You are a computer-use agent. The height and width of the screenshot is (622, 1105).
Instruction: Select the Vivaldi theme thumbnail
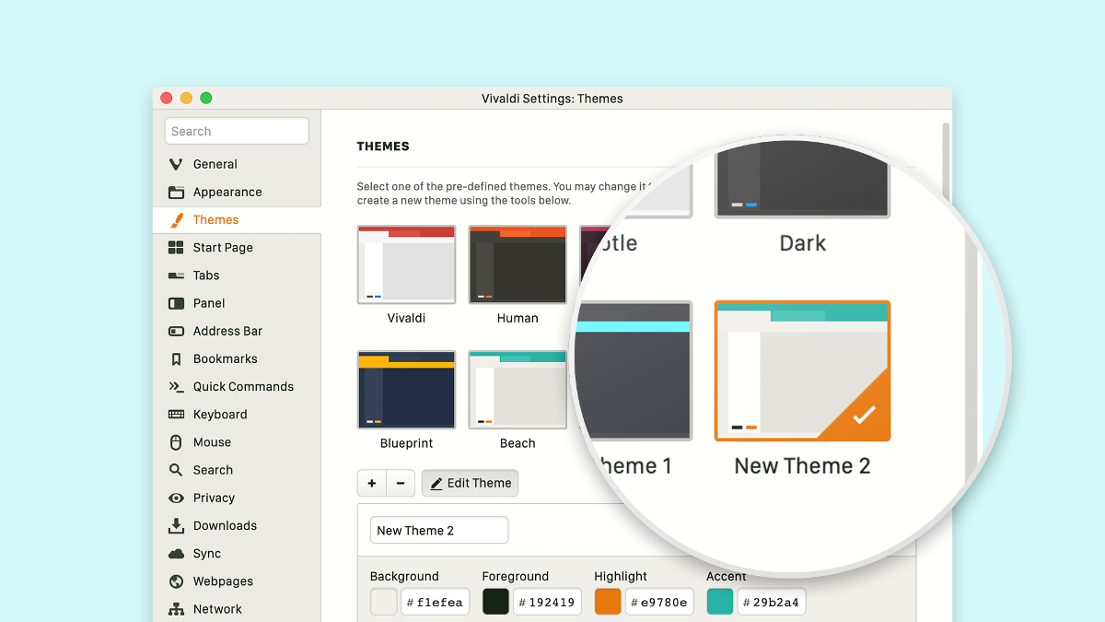point(406,264)
